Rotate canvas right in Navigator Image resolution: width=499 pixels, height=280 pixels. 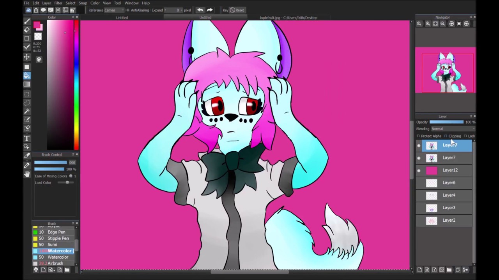(466, 24)
